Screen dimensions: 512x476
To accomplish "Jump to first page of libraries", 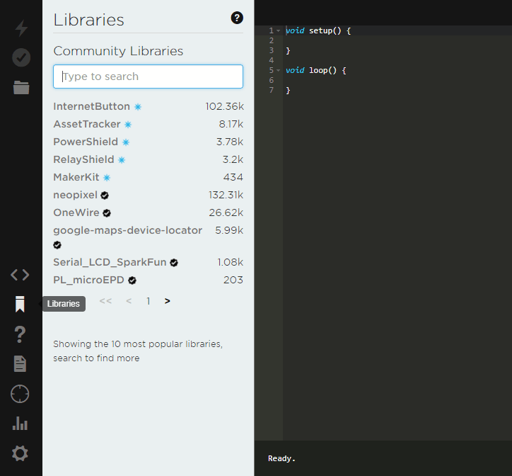I will coord(105,301).
